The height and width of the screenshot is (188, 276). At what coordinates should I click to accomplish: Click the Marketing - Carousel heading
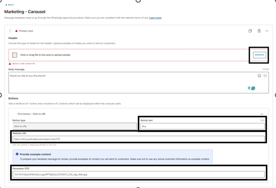pos(25,12)
